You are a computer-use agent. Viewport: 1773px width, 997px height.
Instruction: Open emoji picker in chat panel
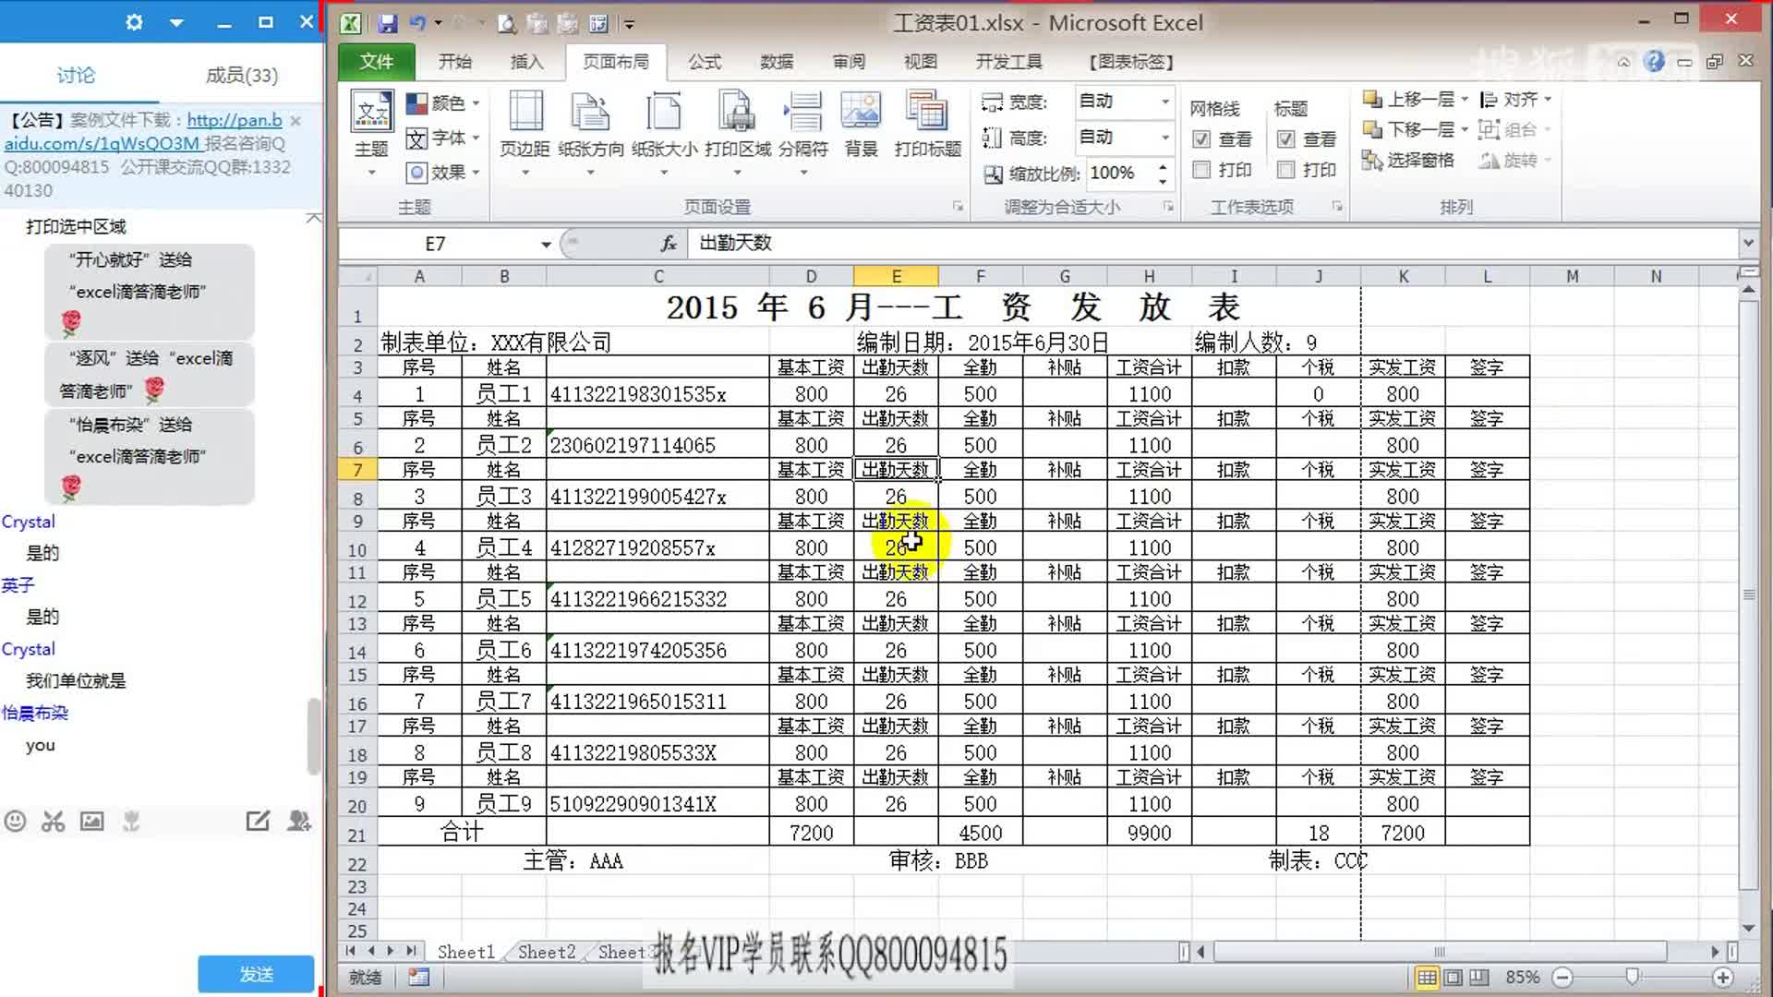(x=15, y=821)
